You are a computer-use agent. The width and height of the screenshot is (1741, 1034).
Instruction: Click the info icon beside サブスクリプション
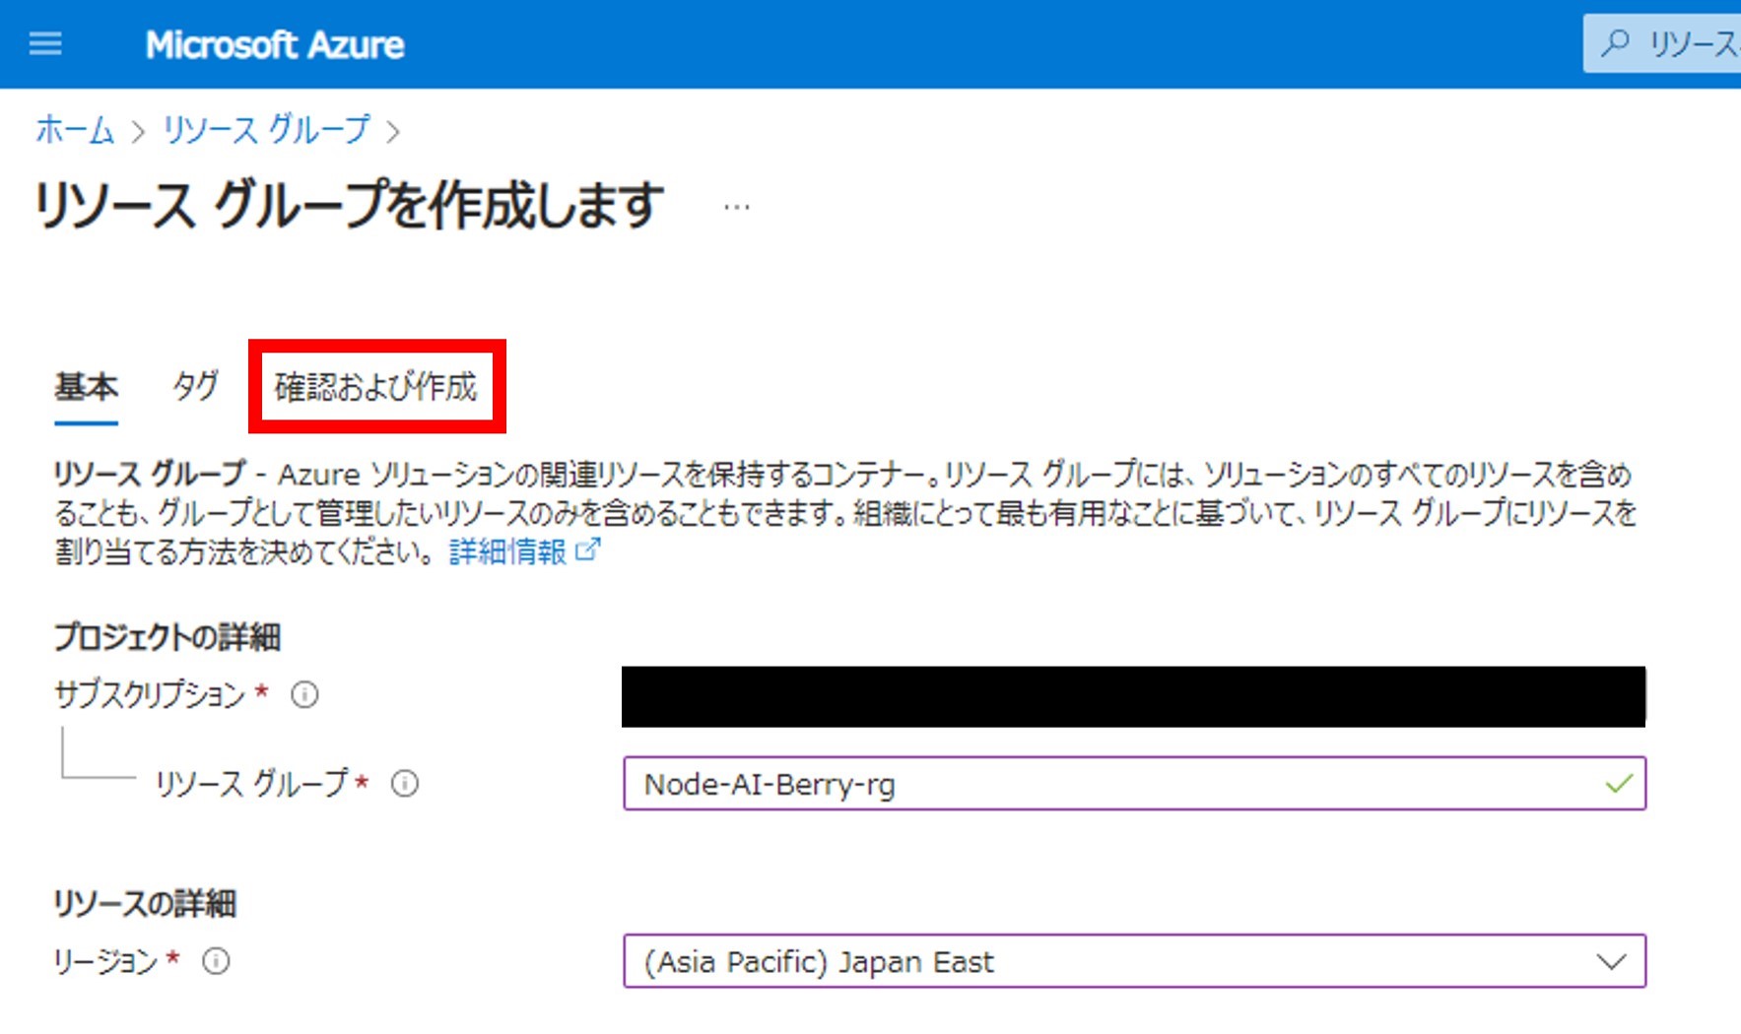pyautogui.click(x=304, y=695)
